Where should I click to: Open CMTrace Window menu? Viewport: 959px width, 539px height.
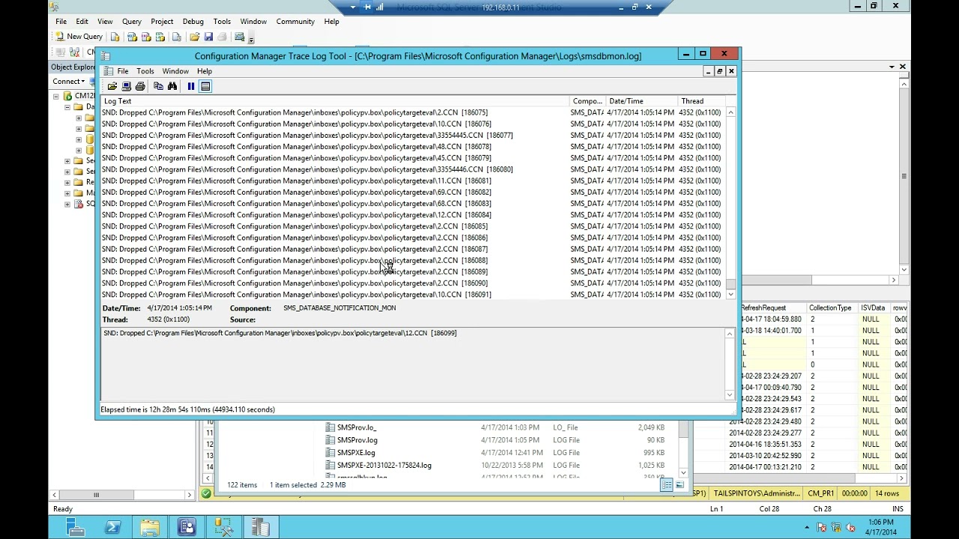point(175,71)
